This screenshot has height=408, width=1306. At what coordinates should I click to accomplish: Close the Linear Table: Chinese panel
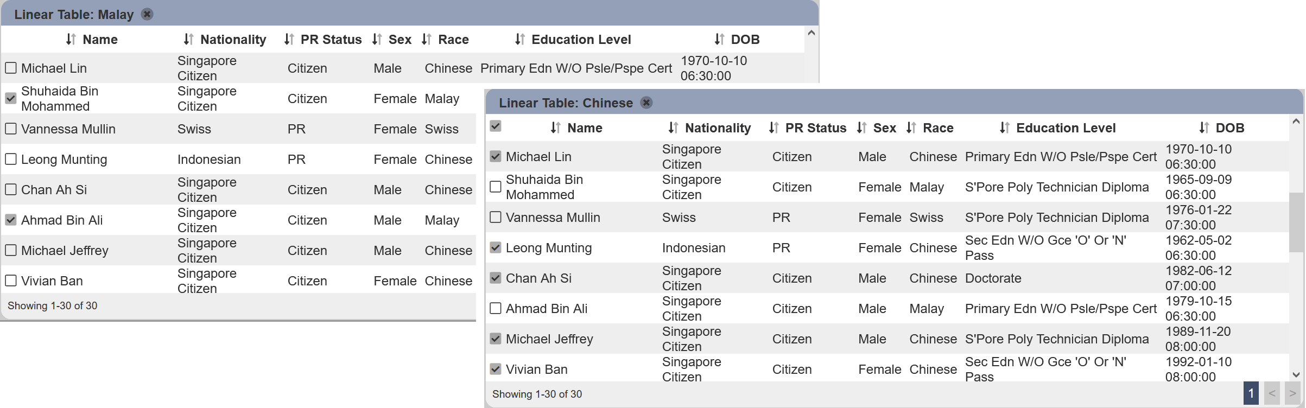[646, 103]
